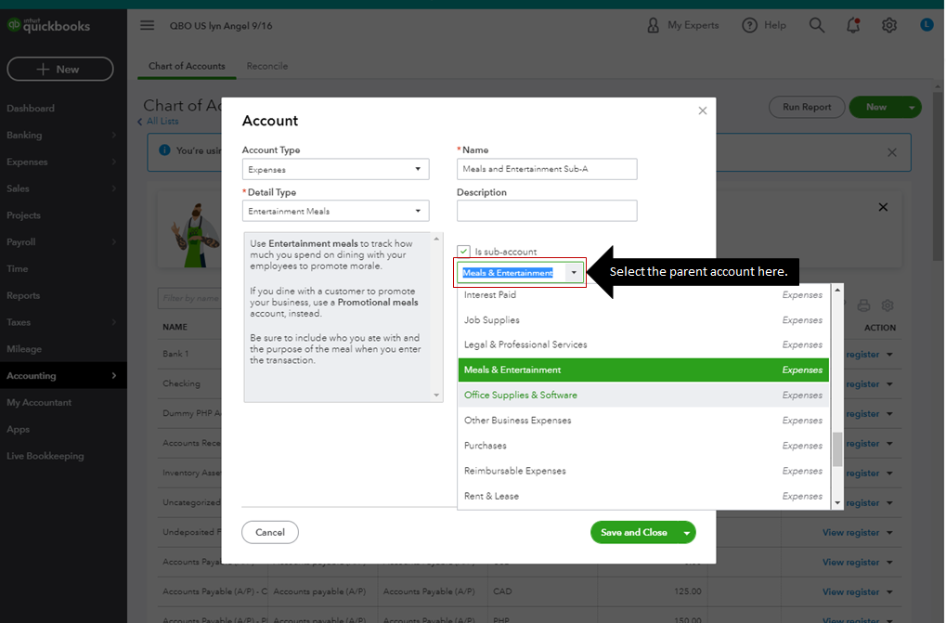The image size is (946, 623).
Task: Click the green New account button
Action: pos(876,107)
